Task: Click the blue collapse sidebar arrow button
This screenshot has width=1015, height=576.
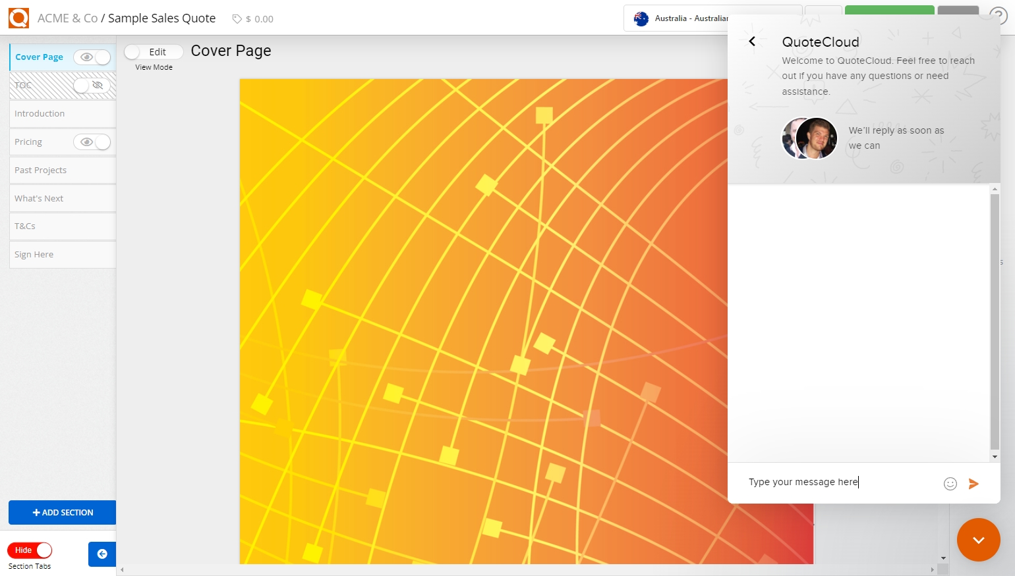Action: tap(102, 554)
